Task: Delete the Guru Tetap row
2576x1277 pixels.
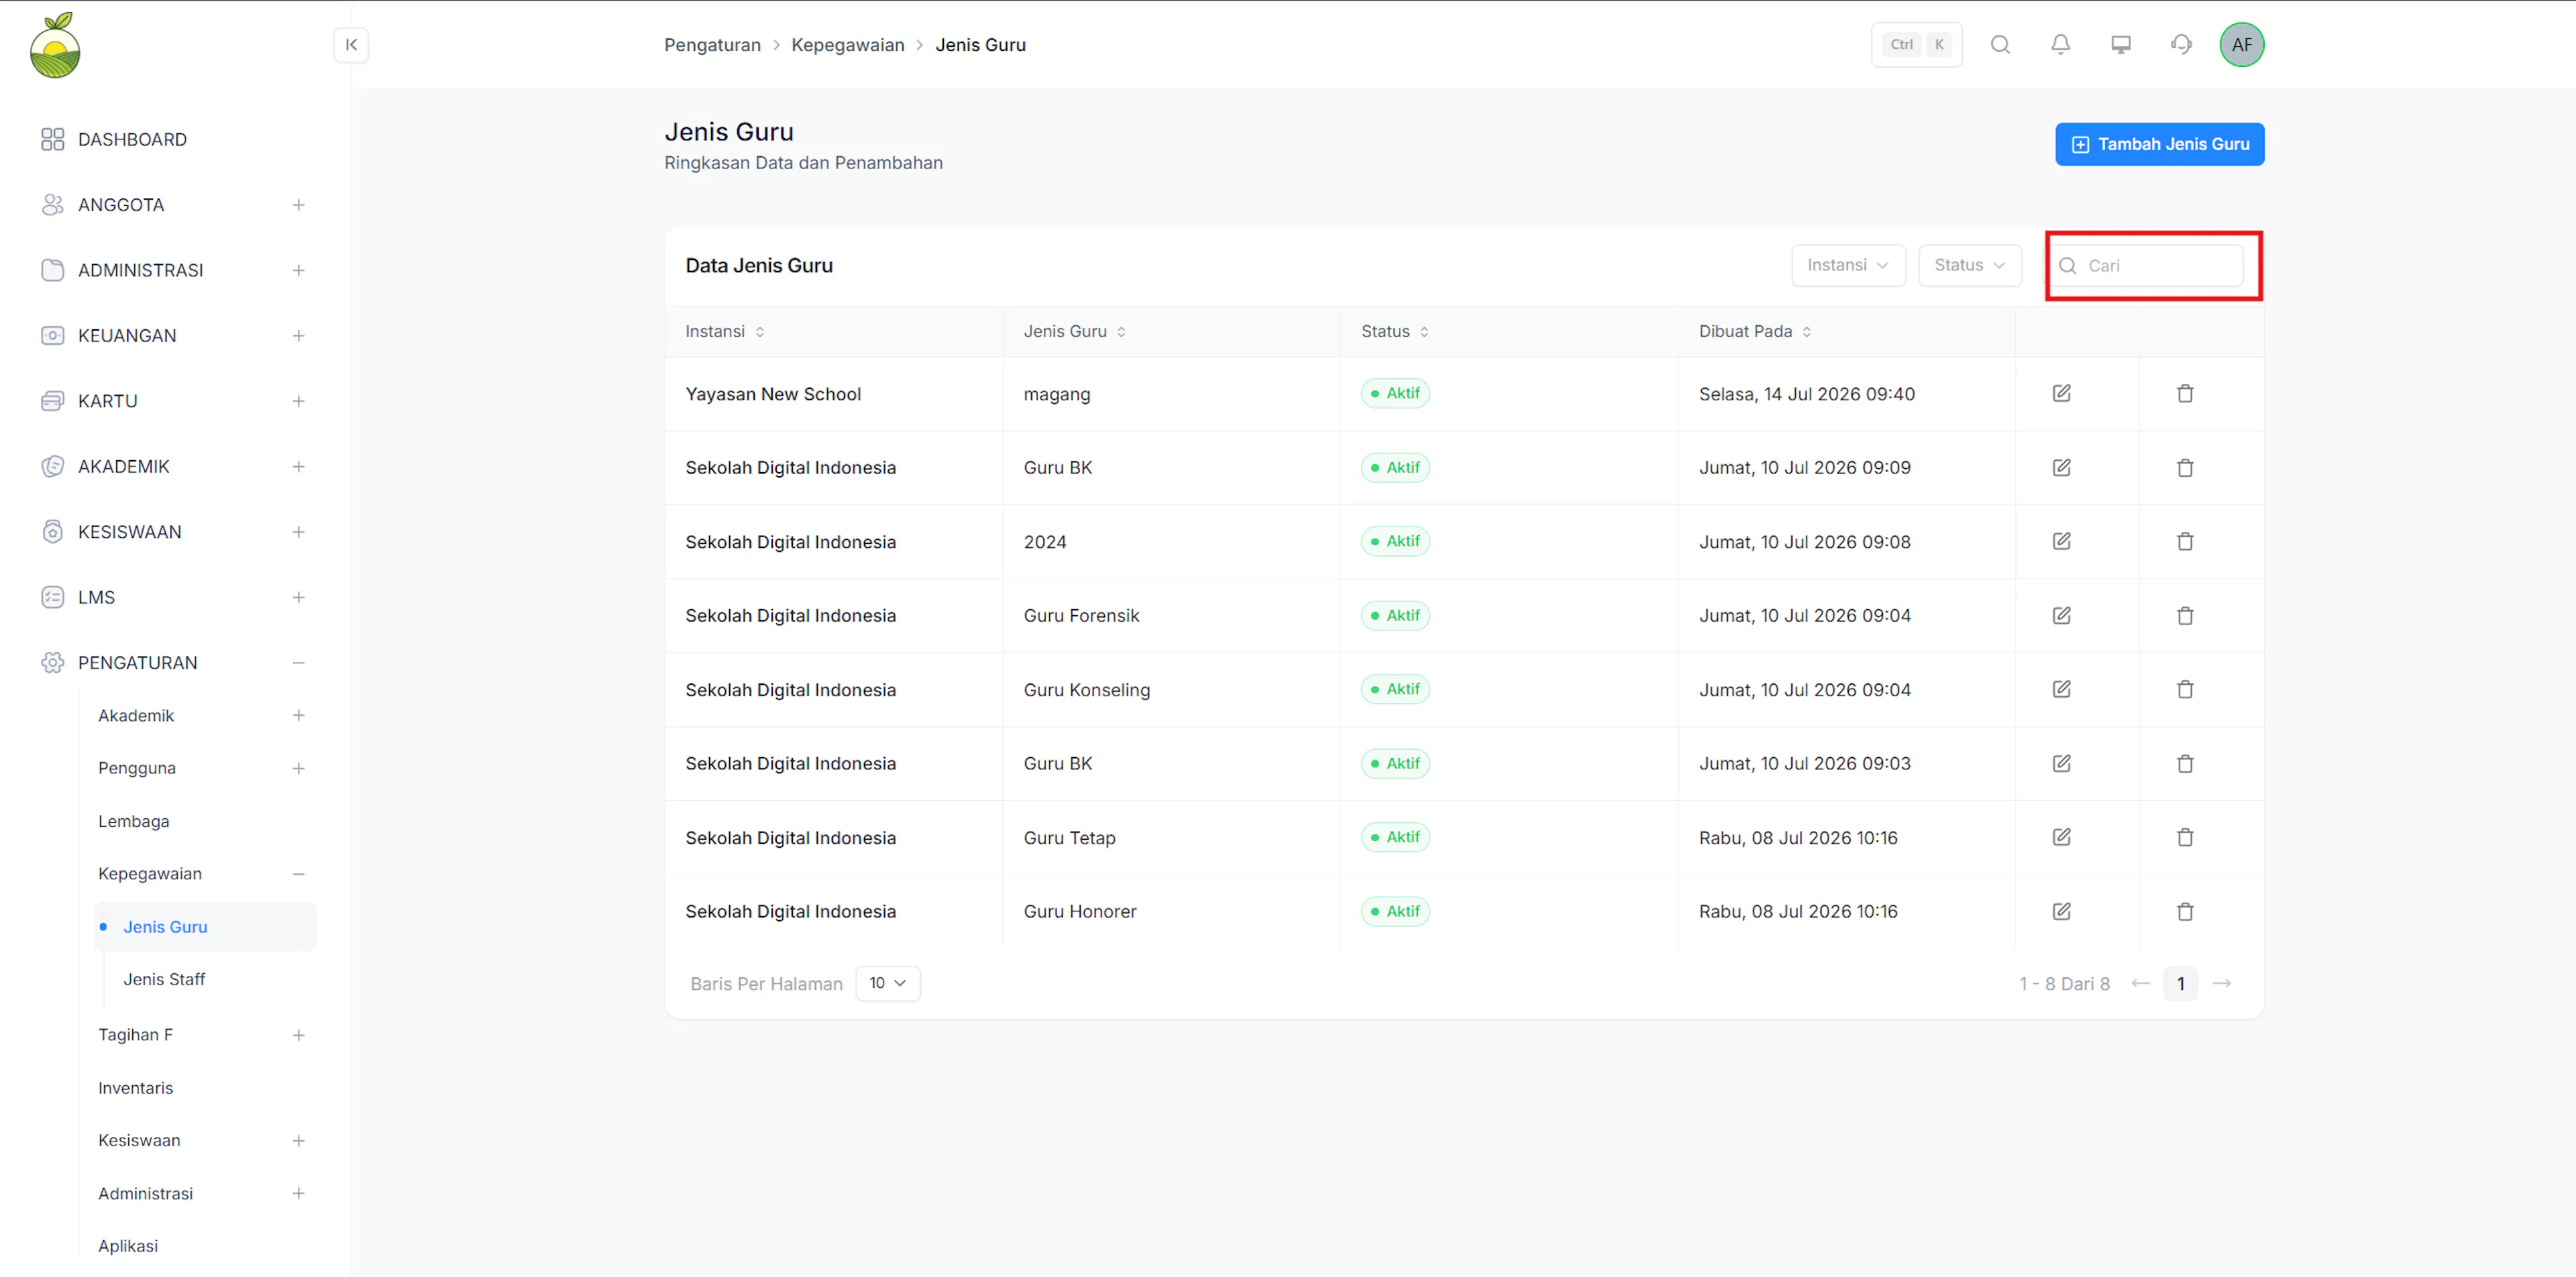Action: pos(2185,837)
